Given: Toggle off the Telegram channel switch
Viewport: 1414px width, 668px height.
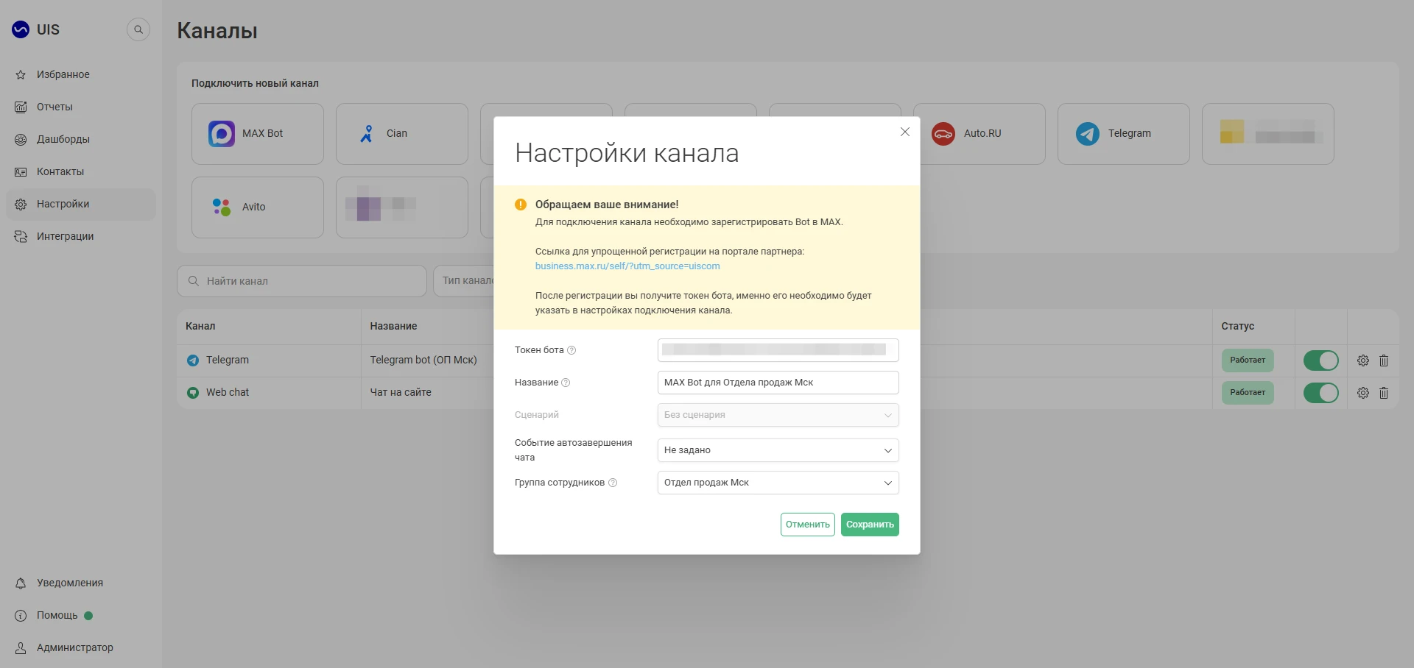Looking at the screenshot, I should tap(1320, 360).
